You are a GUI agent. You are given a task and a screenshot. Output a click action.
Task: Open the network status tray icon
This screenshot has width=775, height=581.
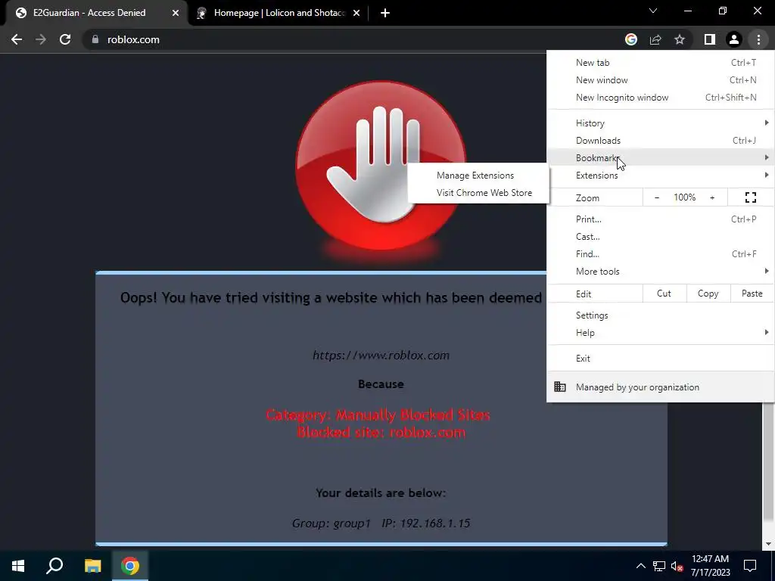pos(659,566)
